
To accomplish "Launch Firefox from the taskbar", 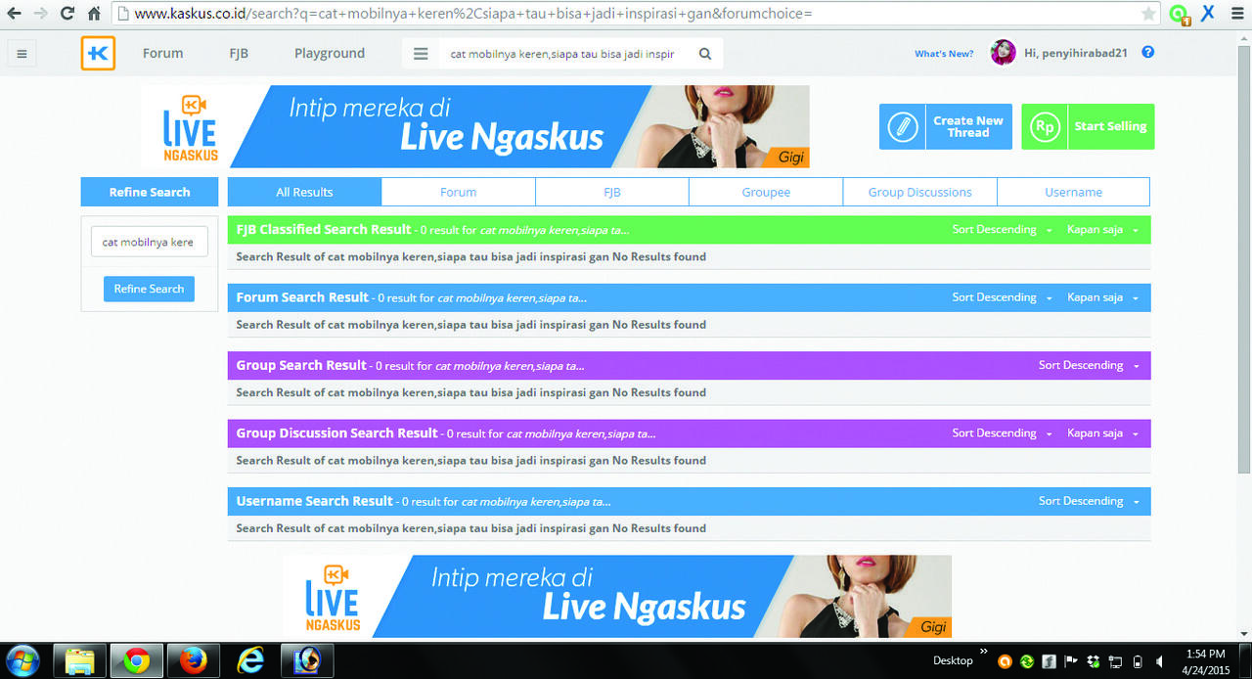I will (194, 661).
